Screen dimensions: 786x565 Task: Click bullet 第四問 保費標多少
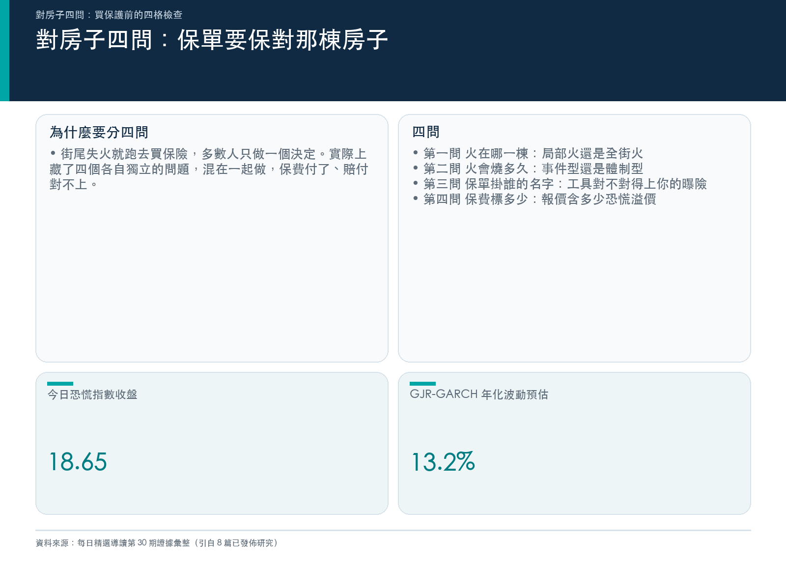534,199
